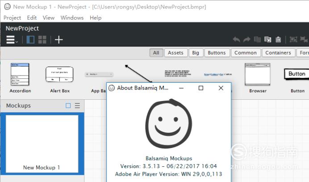
Task: Select the Containers library category
Action: click(x=278, y=53)
